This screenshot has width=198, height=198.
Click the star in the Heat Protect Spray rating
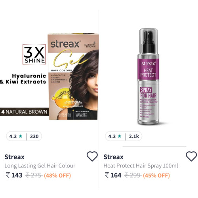coord(120,136)
